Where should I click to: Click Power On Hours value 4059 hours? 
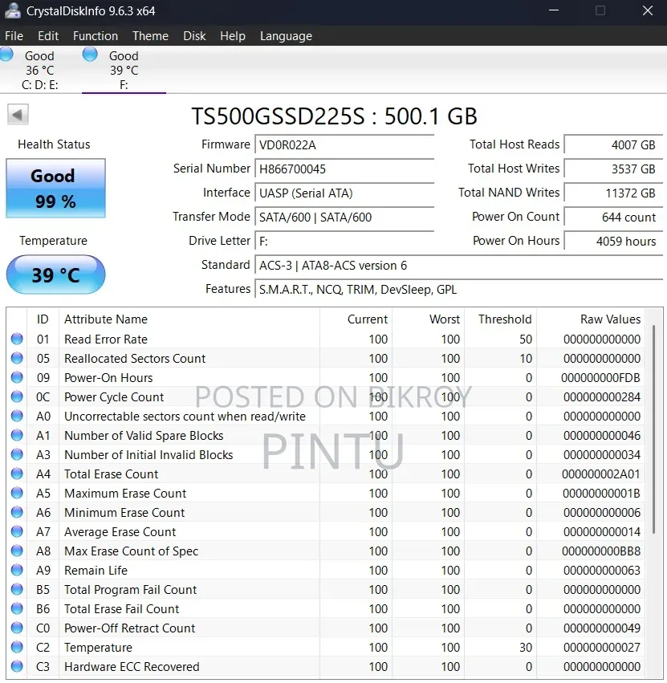[x=613, y=241]
